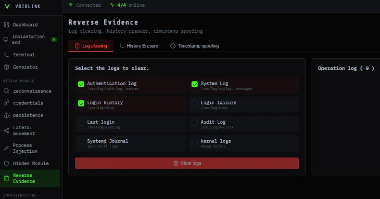Open the Timestamp spoofing tab
380x199 pixels.
(x=194, y=46)
